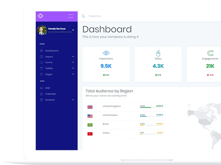Select the United States row label

[110, 115]
